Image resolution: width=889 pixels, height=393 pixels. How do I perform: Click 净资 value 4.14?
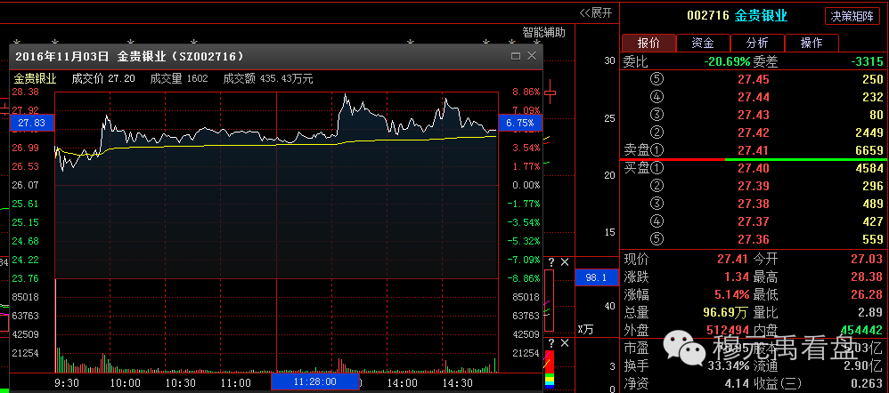click(738, 383)
